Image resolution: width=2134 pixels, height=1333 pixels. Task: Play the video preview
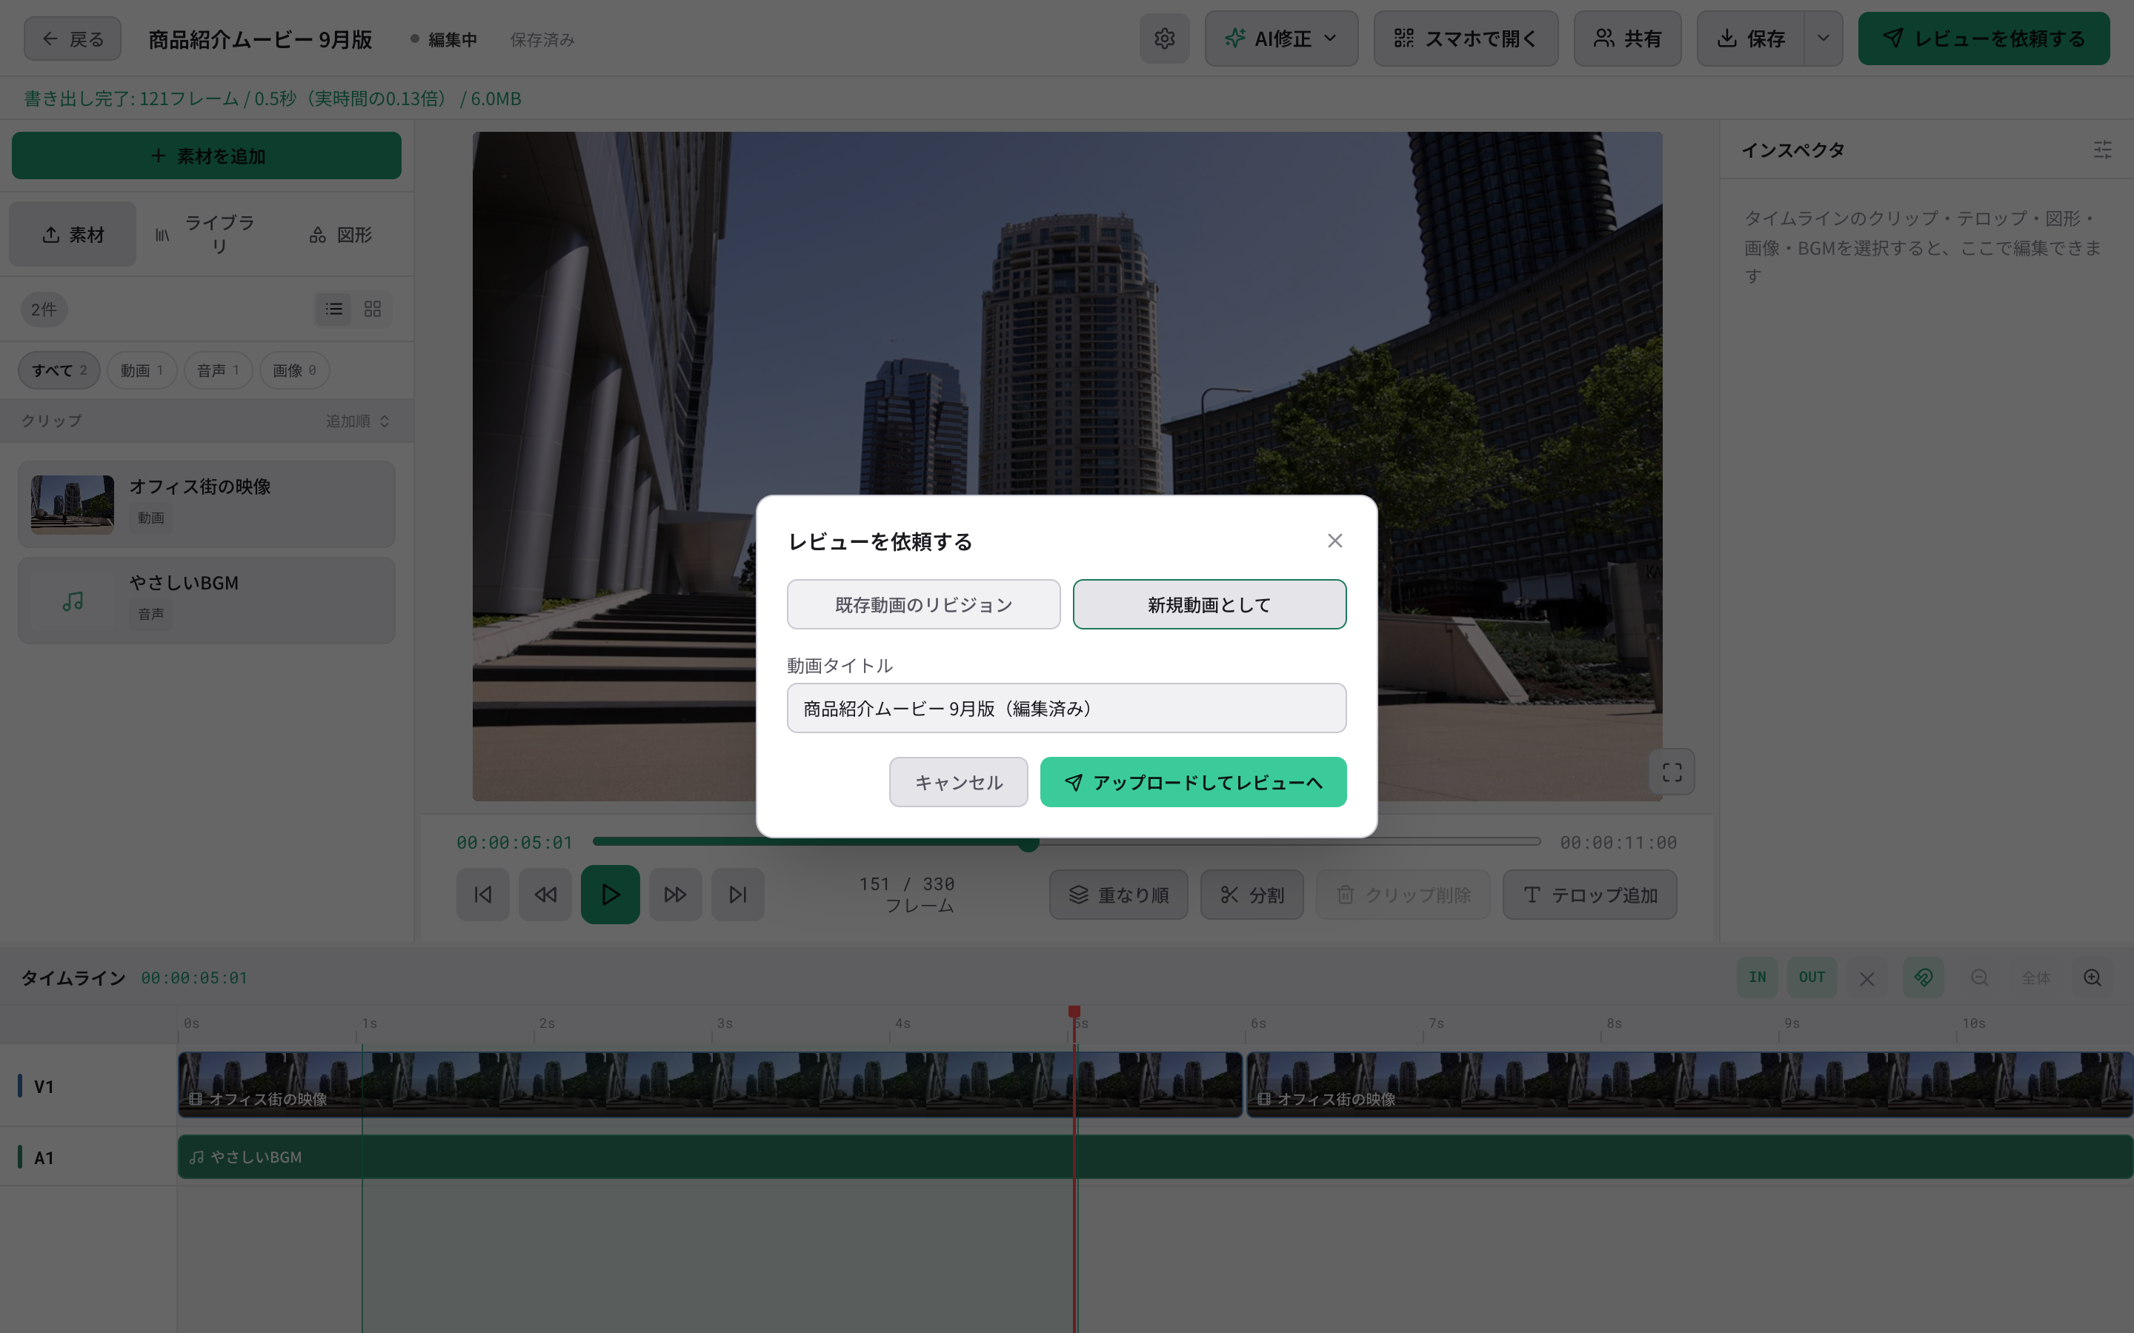click(611, 895)
